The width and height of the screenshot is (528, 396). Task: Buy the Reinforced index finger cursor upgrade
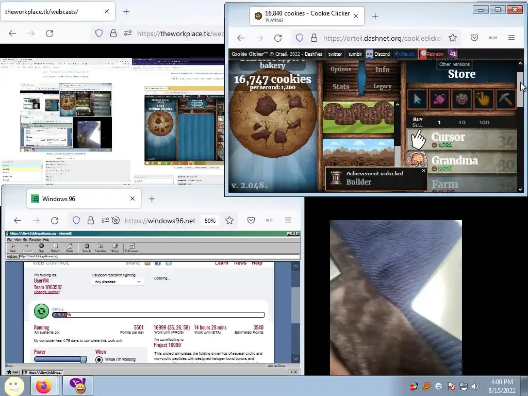pyautogui.click(x=417, y=99)
